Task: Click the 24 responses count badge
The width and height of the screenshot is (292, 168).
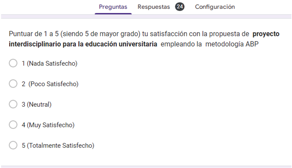Action: click(x=179, y=7)
